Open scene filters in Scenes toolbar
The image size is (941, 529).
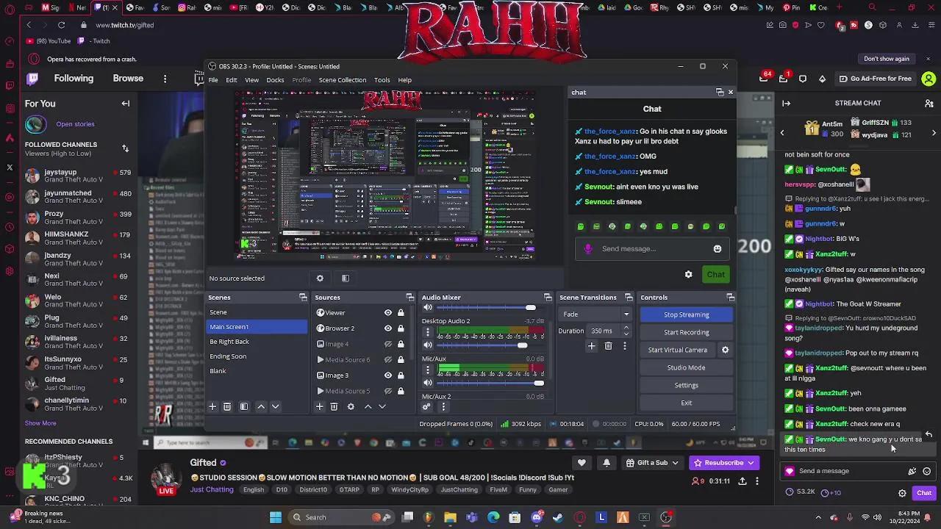pyautogui.click(x=244, y=406)
